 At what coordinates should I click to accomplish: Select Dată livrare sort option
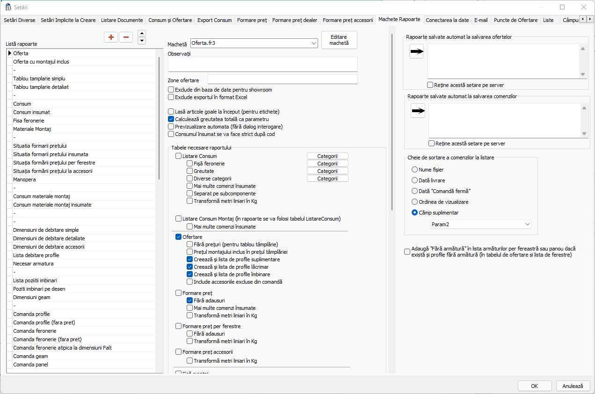pos(414,180)
